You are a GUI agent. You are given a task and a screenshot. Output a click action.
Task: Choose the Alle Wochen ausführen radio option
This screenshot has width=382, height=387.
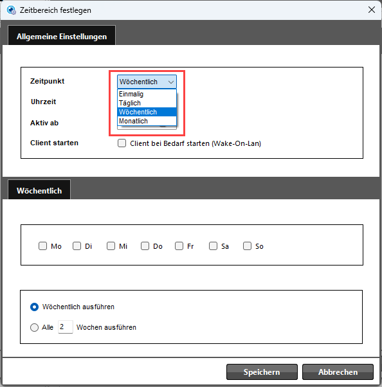[34, 327]
